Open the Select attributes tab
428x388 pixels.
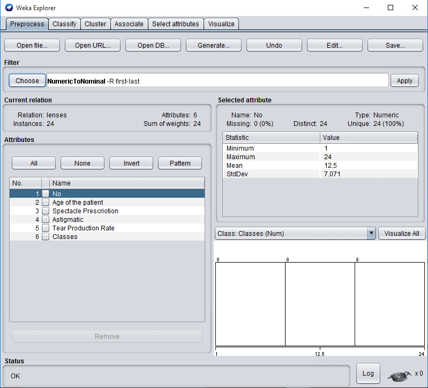point(176,24)
